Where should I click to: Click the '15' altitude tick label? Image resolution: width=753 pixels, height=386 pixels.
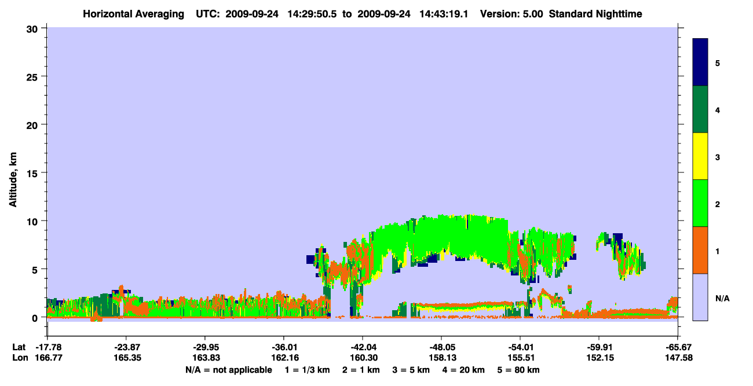(x=34, y=173)
